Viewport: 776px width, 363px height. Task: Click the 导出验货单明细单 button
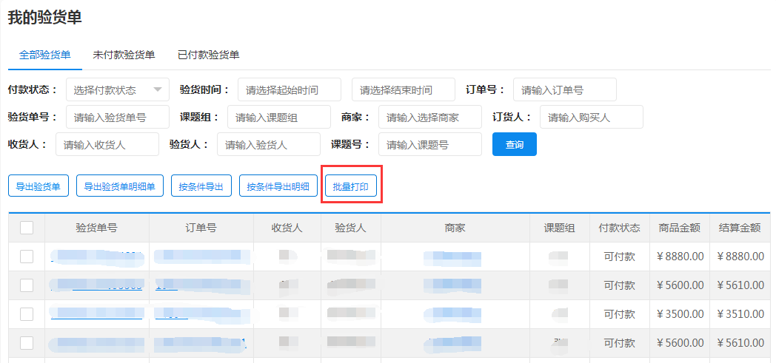[x=119, y=186]
